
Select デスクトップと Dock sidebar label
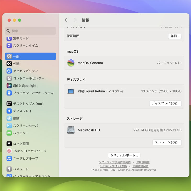click(x=28, y=104)
